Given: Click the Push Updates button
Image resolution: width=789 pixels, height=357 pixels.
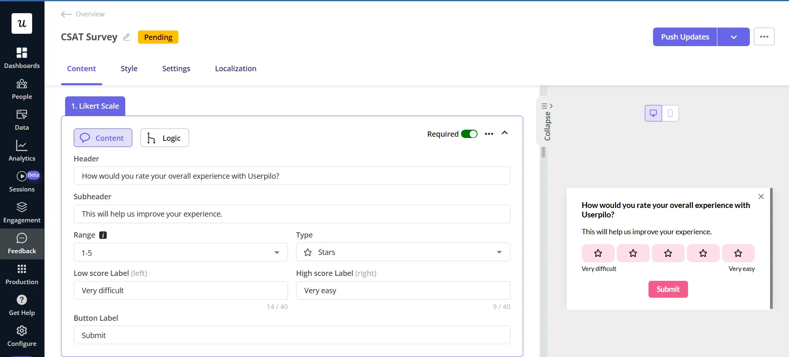Looking at the screenshot, I should pyautogui.click(x=685, y=37).
